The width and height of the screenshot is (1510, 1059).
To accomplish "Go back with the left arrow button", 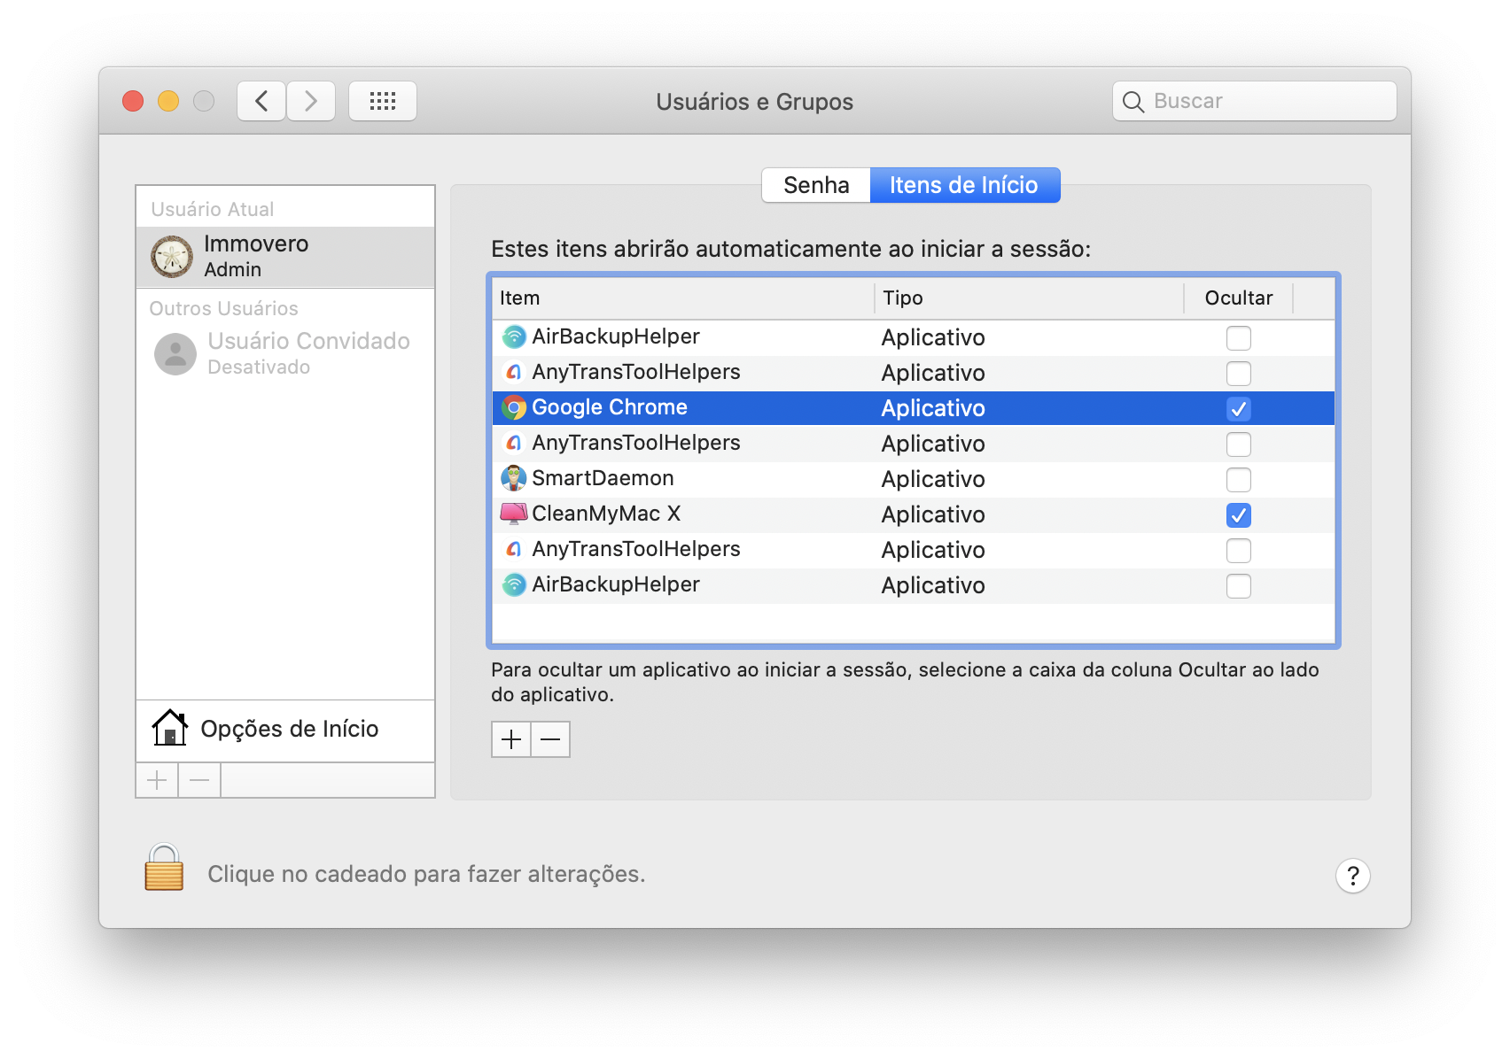I will (x=261, y=101).
